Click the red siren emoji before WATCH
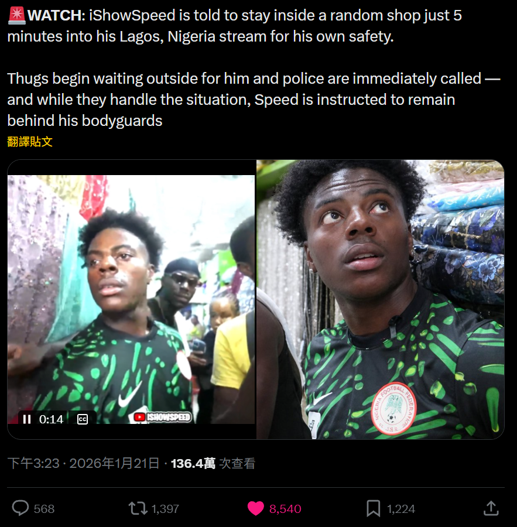The image size is (517, 527). (16, 16)
